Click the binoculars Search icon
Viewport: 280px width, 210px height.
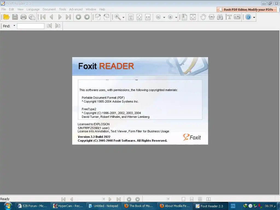coord(220,17)
